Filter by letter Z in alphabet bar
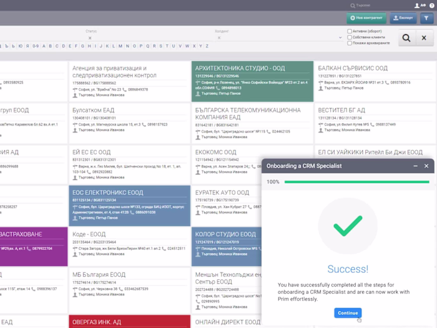This screenshot has width=437, height=328. click(207, 46)
